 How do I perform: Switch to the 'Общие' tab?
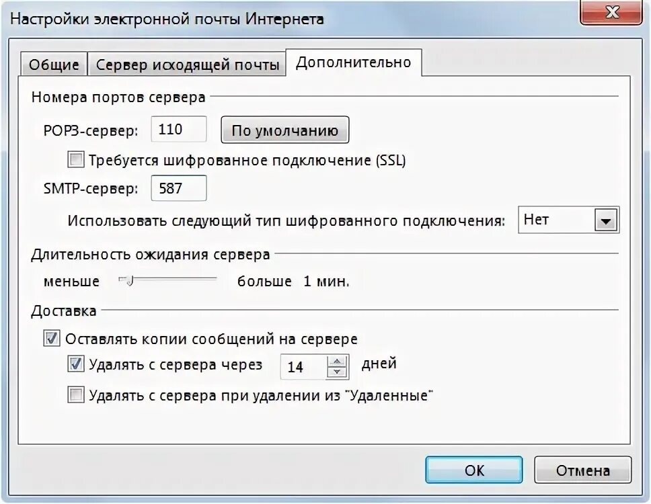click(x=54, y=65)
